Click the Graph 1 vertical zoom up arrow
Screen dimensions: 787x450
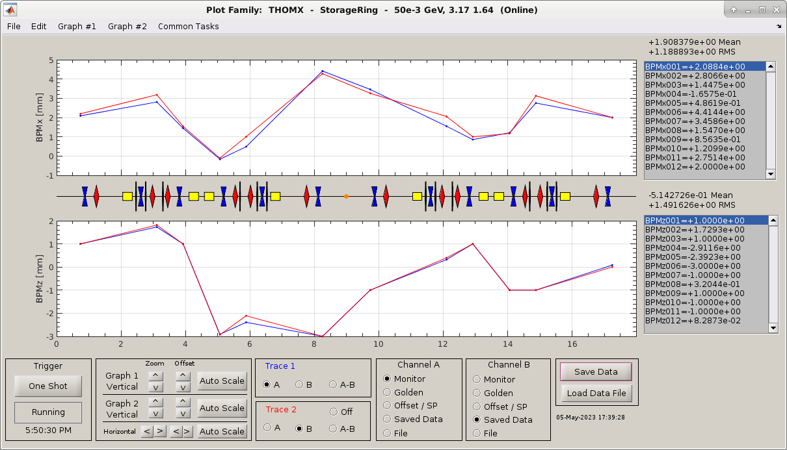pos(155,375)
